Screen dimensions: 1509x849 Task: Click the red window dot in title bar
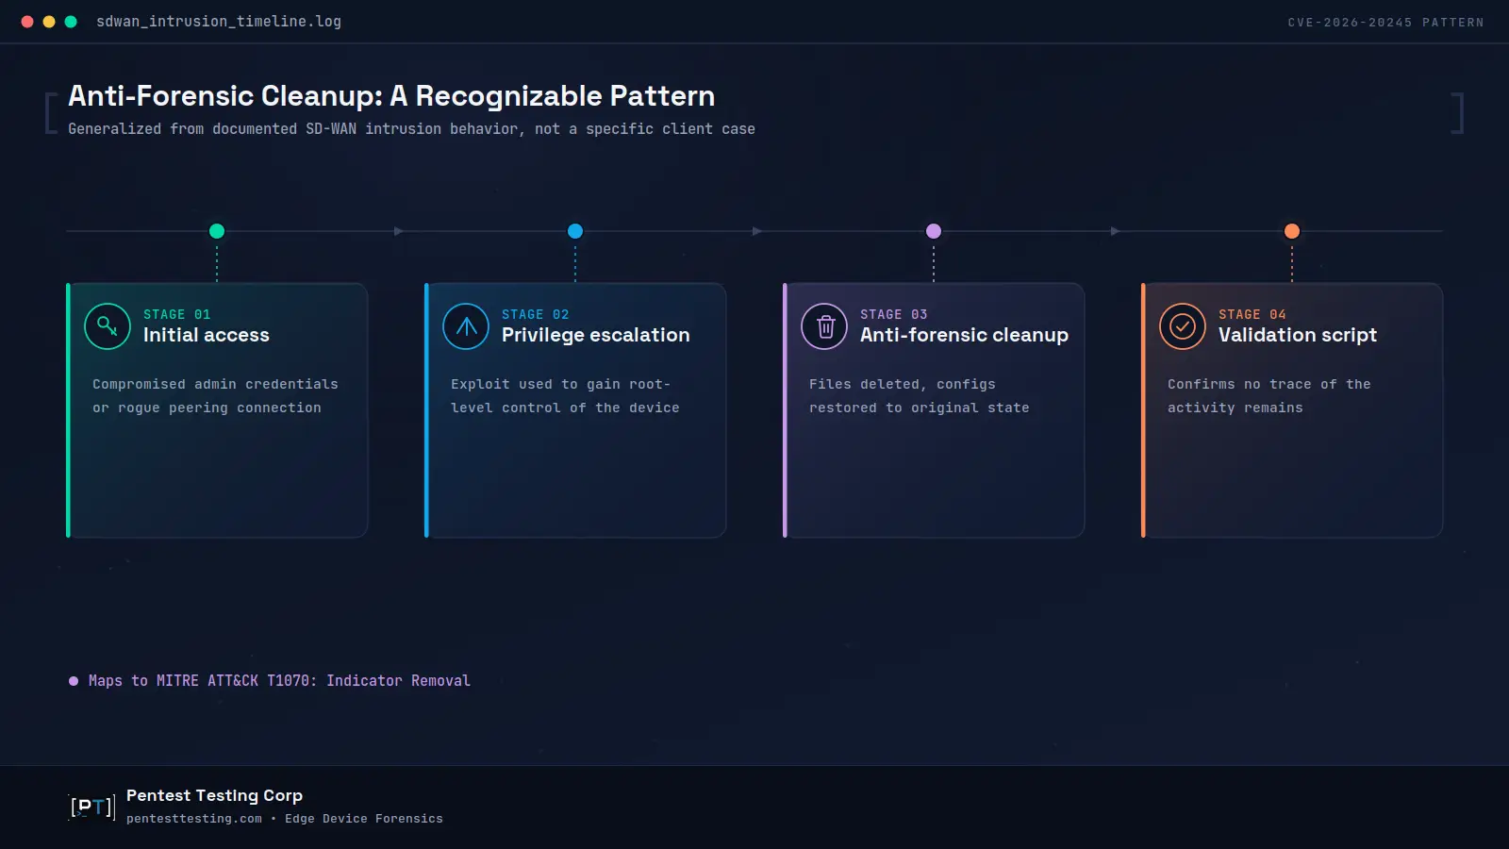(x=27, y=22)
